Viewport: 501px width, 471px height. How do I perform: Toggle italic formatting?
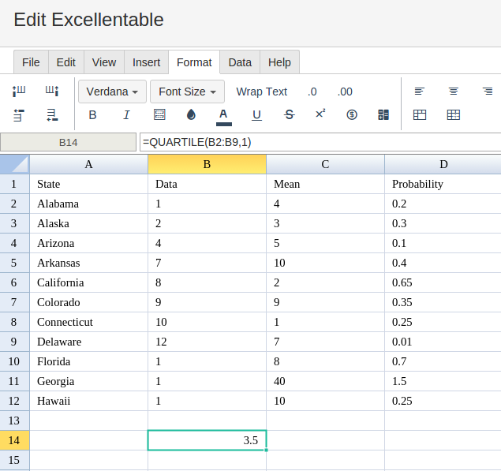(126, 114)
